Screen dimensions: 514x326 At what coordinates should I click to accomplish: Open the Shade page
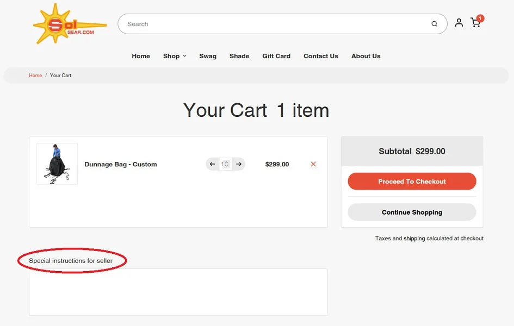239,56
